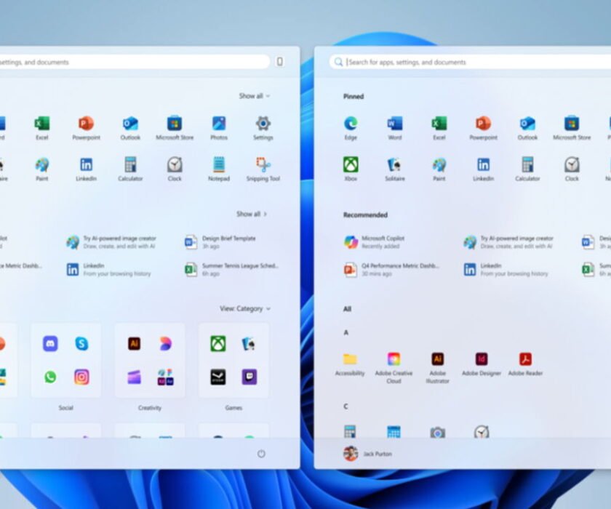Launch Notepad from pinned apps
This screenshot has width=611, height=509.
pos(218,166)
